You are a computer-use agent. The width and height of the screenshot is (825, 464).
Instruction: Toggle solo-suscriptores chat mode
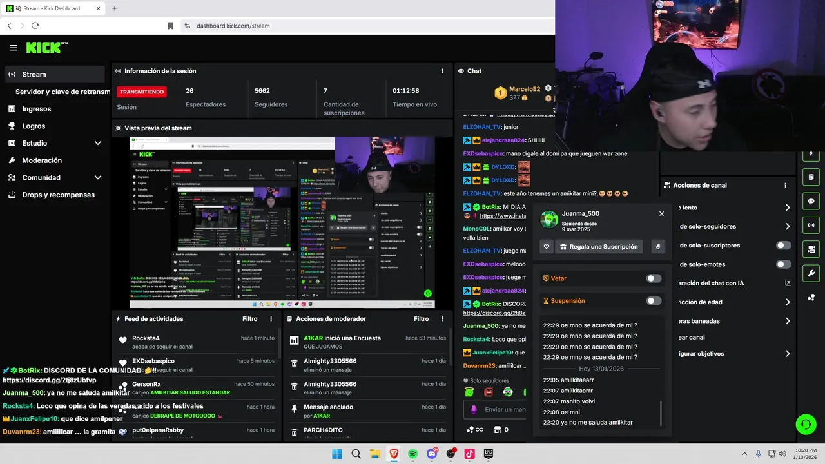coord(783,246)
